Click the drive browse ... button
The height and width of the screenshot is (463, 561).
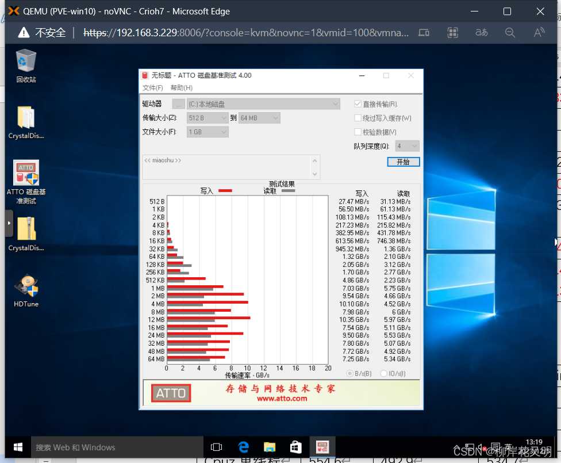[178, 104]
